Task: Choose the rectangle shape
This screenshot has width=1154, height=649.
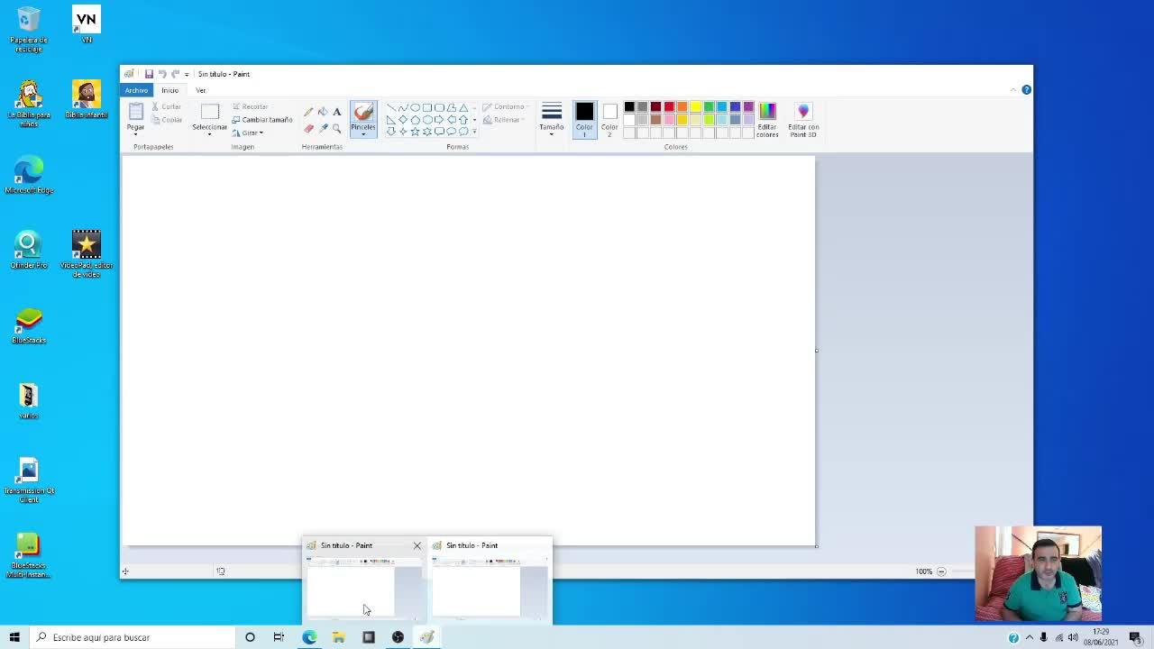Action: coord(427,107)
